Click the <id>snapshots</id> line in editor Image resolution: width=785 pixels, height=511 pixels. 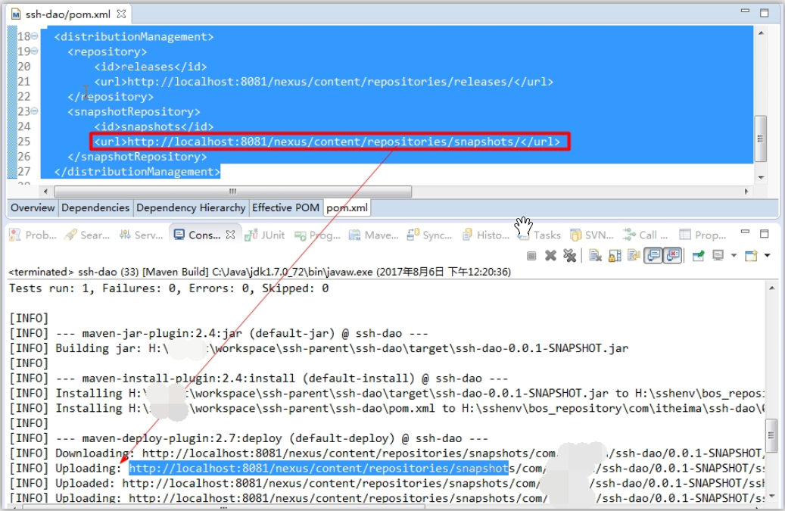point(154,126)
